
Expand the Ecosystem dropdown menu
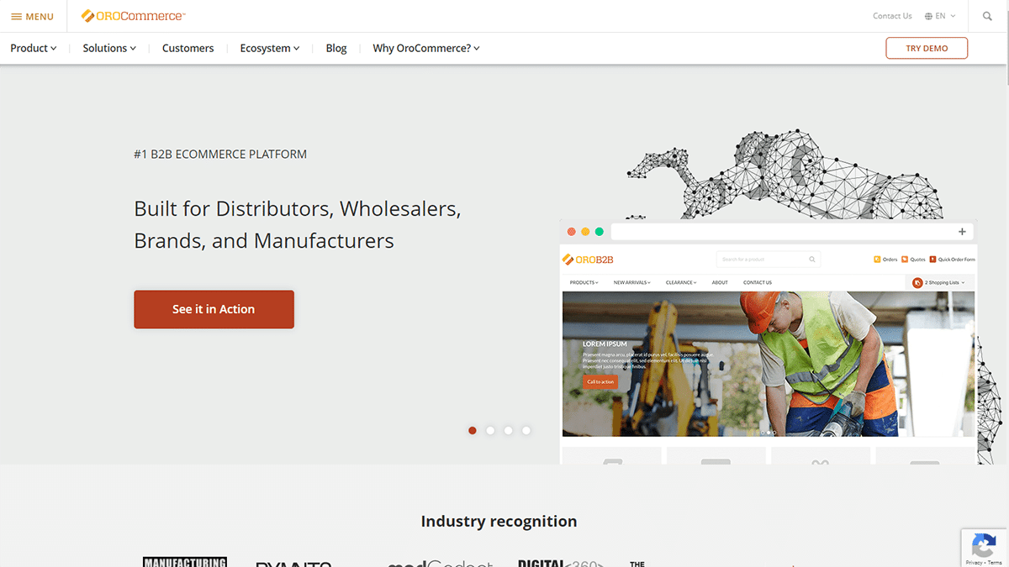point(270,48)
